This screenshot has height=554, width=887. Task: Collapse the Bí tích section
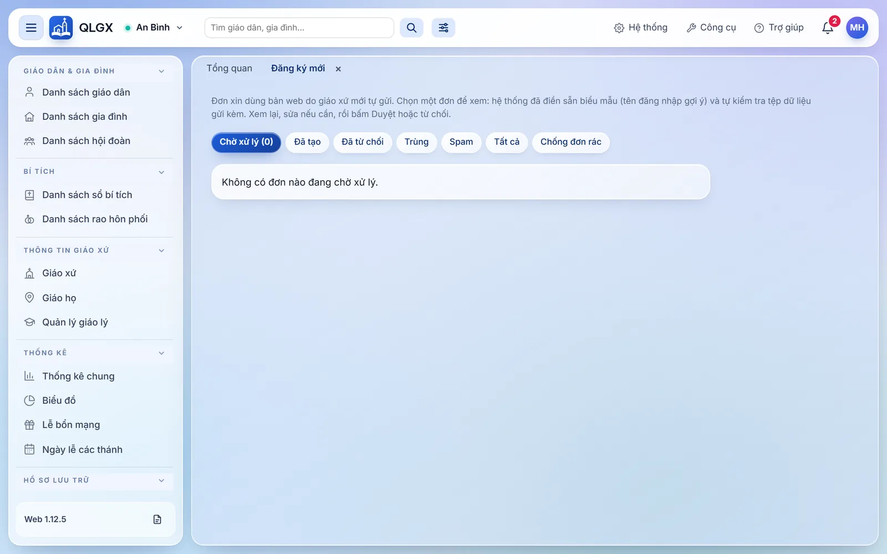[x=161, y=172]
